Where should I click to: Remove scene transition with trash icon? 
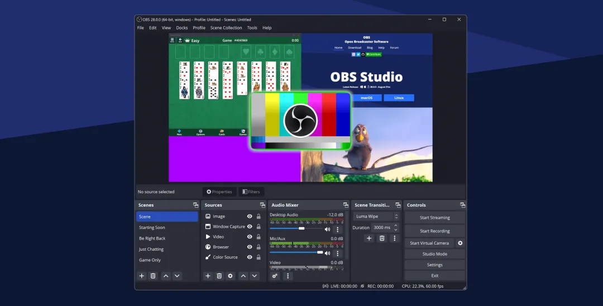[x=382, y=238]
